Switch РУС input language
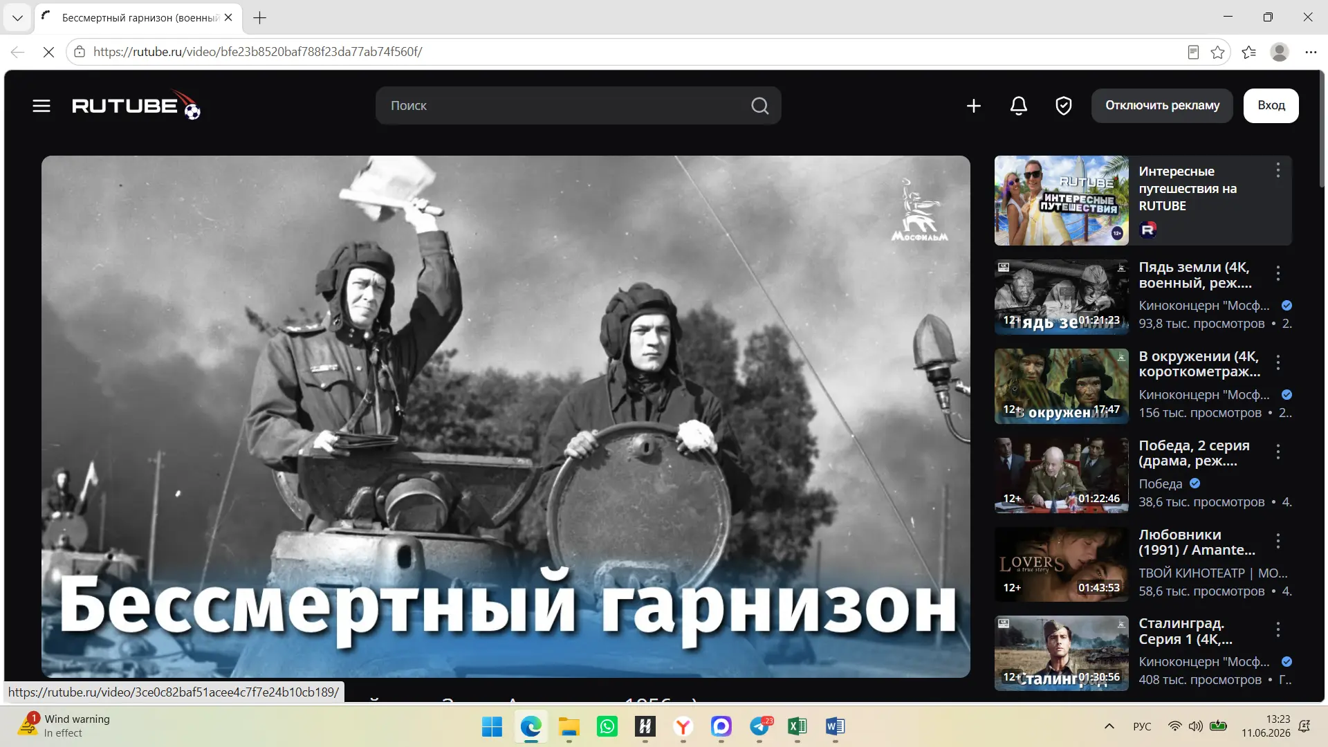 pyautogui.click(x=1142, y=726)
